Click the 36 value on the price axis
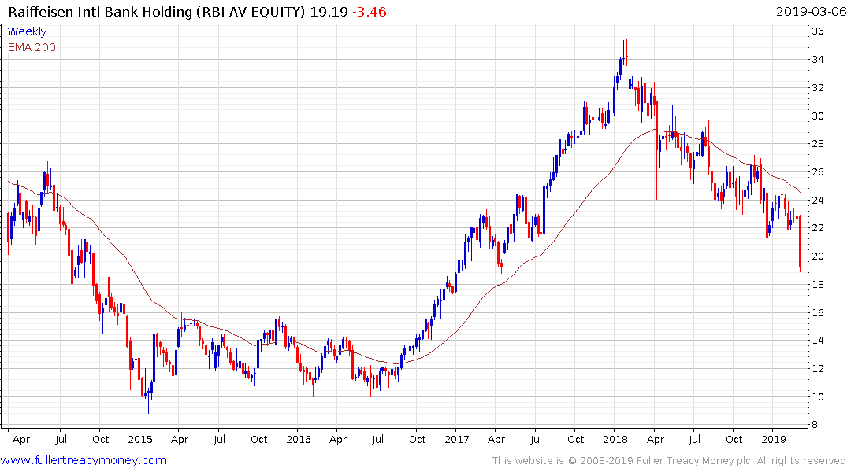Image resolution: width=847 pixels, height=472 pixels. (x=818, y=31)
